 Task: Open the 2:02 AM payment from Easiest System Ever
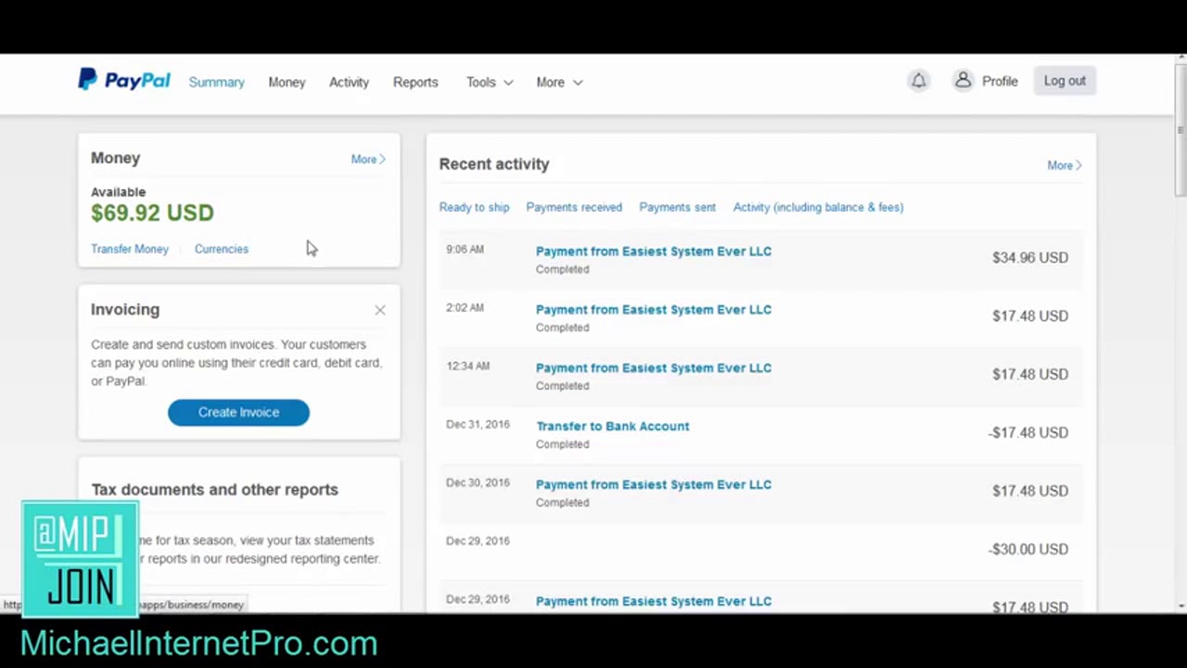654,309
